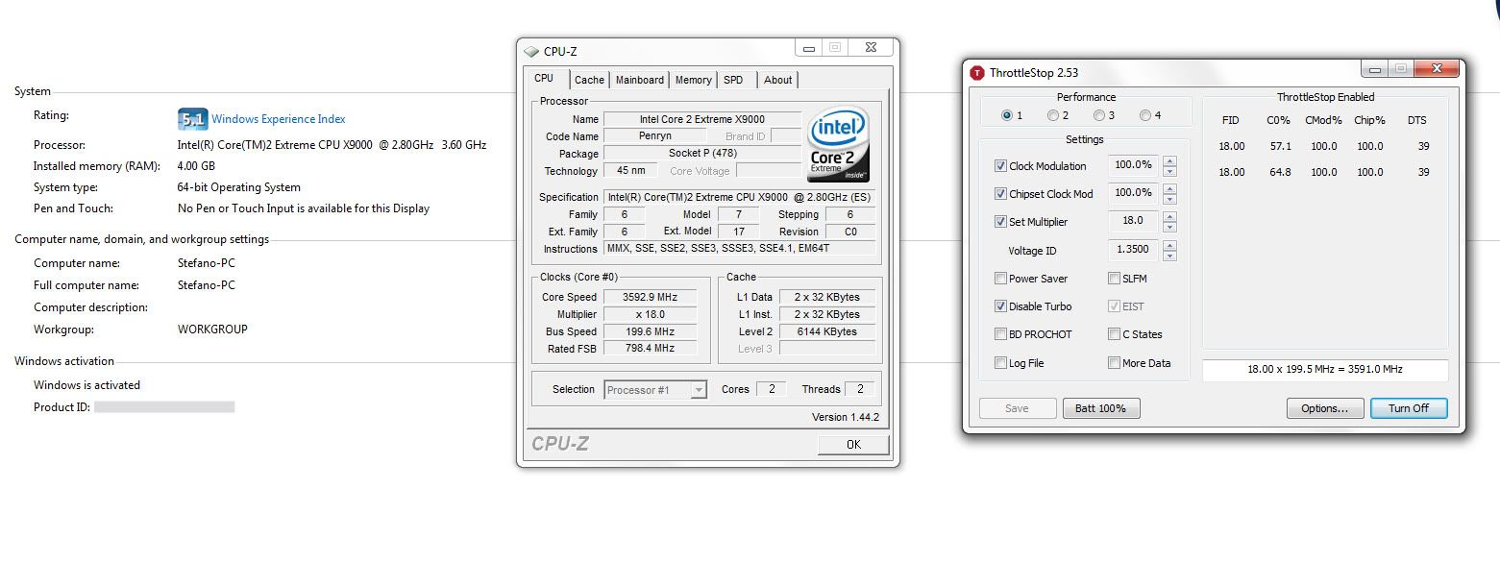Click the WORKGROUP value in System window
Image resolution: width=1500 pixels, height=562 pixels.
point(212,330)
